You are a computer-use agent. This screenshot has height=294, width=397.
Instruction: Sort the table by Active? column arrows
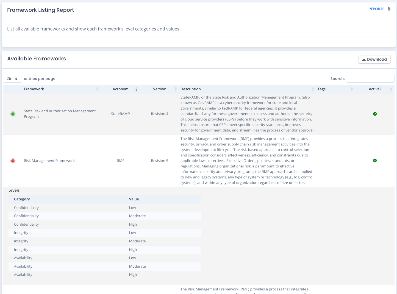coord(391,89)
